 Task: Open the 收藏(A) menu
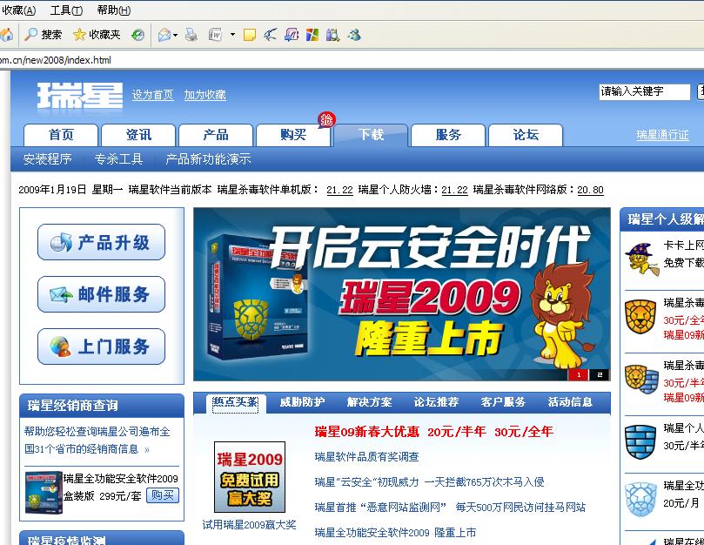[x=19, y=10]
